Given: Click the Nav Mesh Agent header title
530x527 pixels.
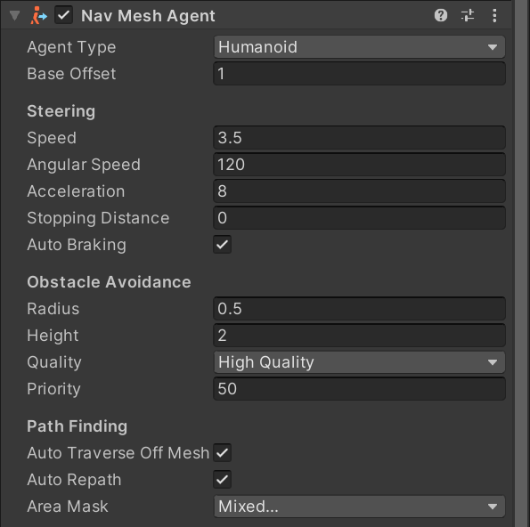Looking at the screenshot, I should tap(148, 16).
